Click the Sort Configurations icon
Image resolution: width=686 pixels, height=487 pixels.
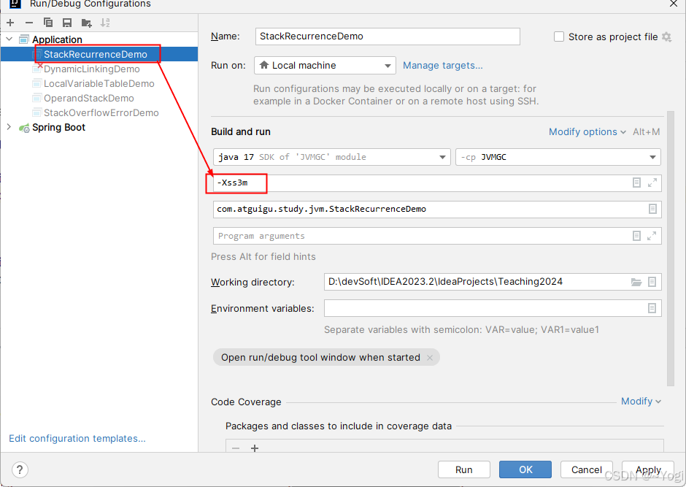click(x=105, y=23)
